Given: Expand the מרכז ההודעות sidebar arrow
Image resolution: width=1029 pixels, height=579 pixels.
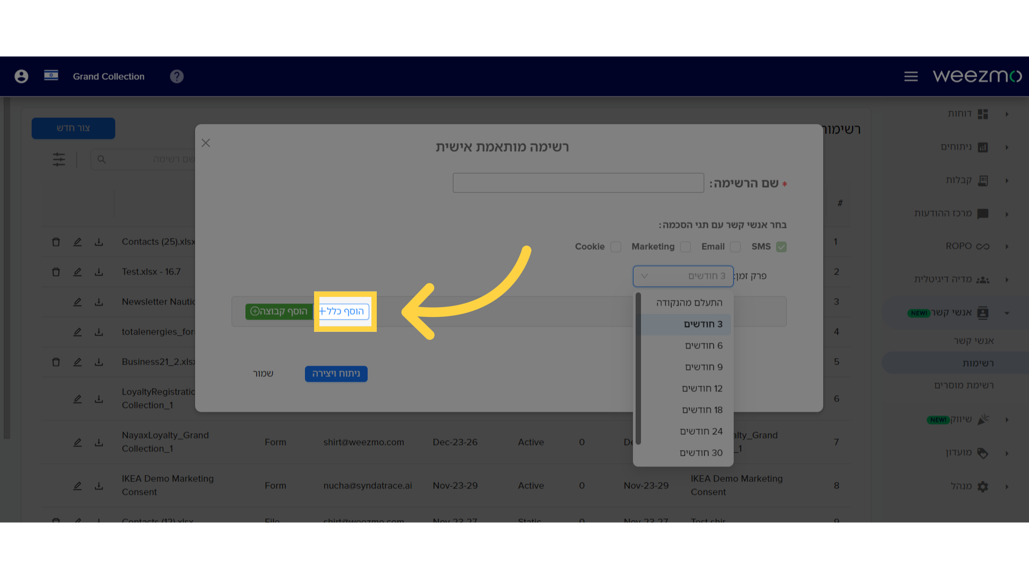Looking at the screenshot, I should pyautogui.click(x=1007, y=214).
